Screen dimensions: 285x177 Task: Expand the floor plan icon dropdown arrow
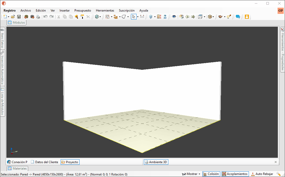pos(112,17)
